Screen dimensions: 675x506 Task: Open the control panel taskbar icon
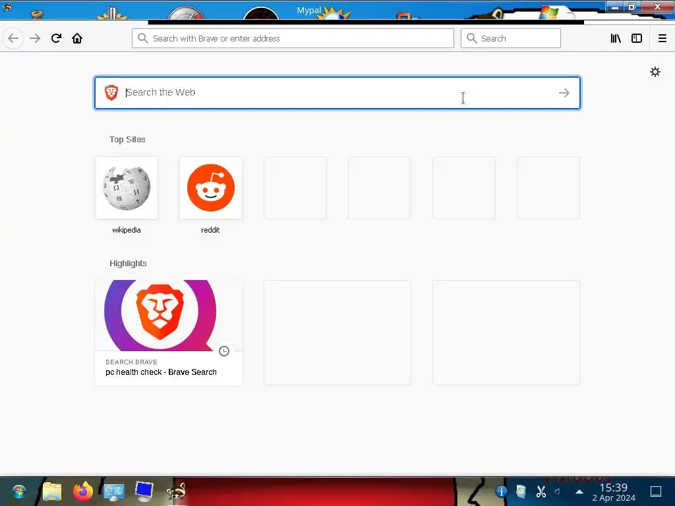pyautogui.click(x=113, y=492)
